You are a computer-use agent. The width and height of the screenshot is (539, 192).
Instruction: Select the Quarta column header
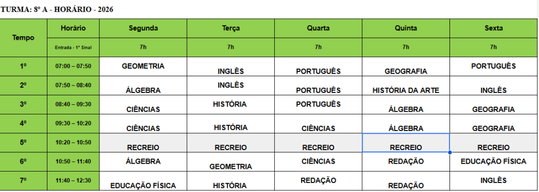pos(318,28)
